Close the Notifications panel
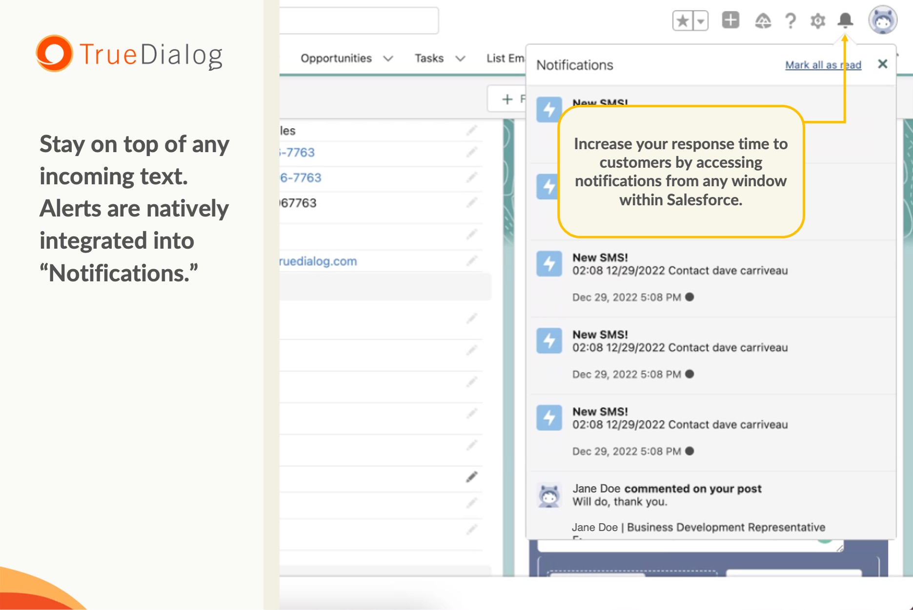 (882, 64)
